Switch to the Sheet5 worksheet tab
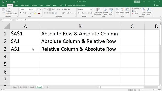The image size is (162, 91). [32, 87]
